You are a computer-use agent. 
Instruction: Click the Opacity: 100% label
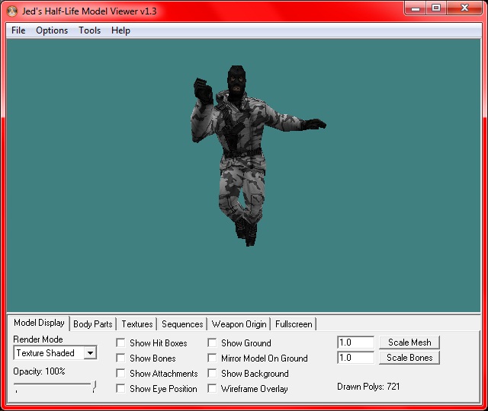[x=39, y=371]
